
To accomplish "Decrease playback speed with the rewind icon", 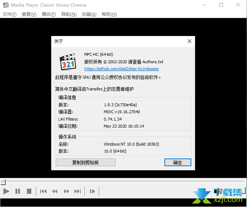I will (55, 191).
